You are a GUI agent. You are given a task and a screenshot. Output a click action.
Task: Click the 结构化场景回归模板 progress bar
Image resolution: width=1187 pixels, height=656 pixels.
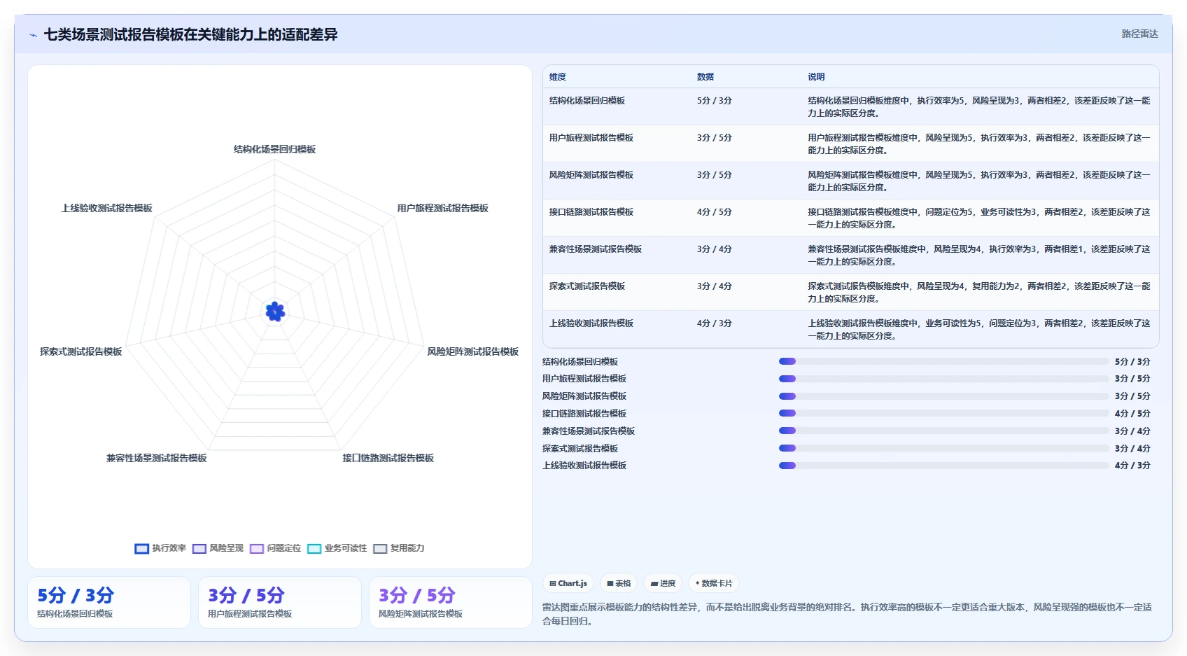coord(943,361)
